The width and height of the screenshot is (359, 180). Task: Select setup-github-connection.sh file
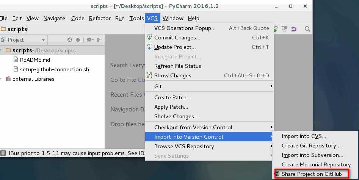(55, 69)
